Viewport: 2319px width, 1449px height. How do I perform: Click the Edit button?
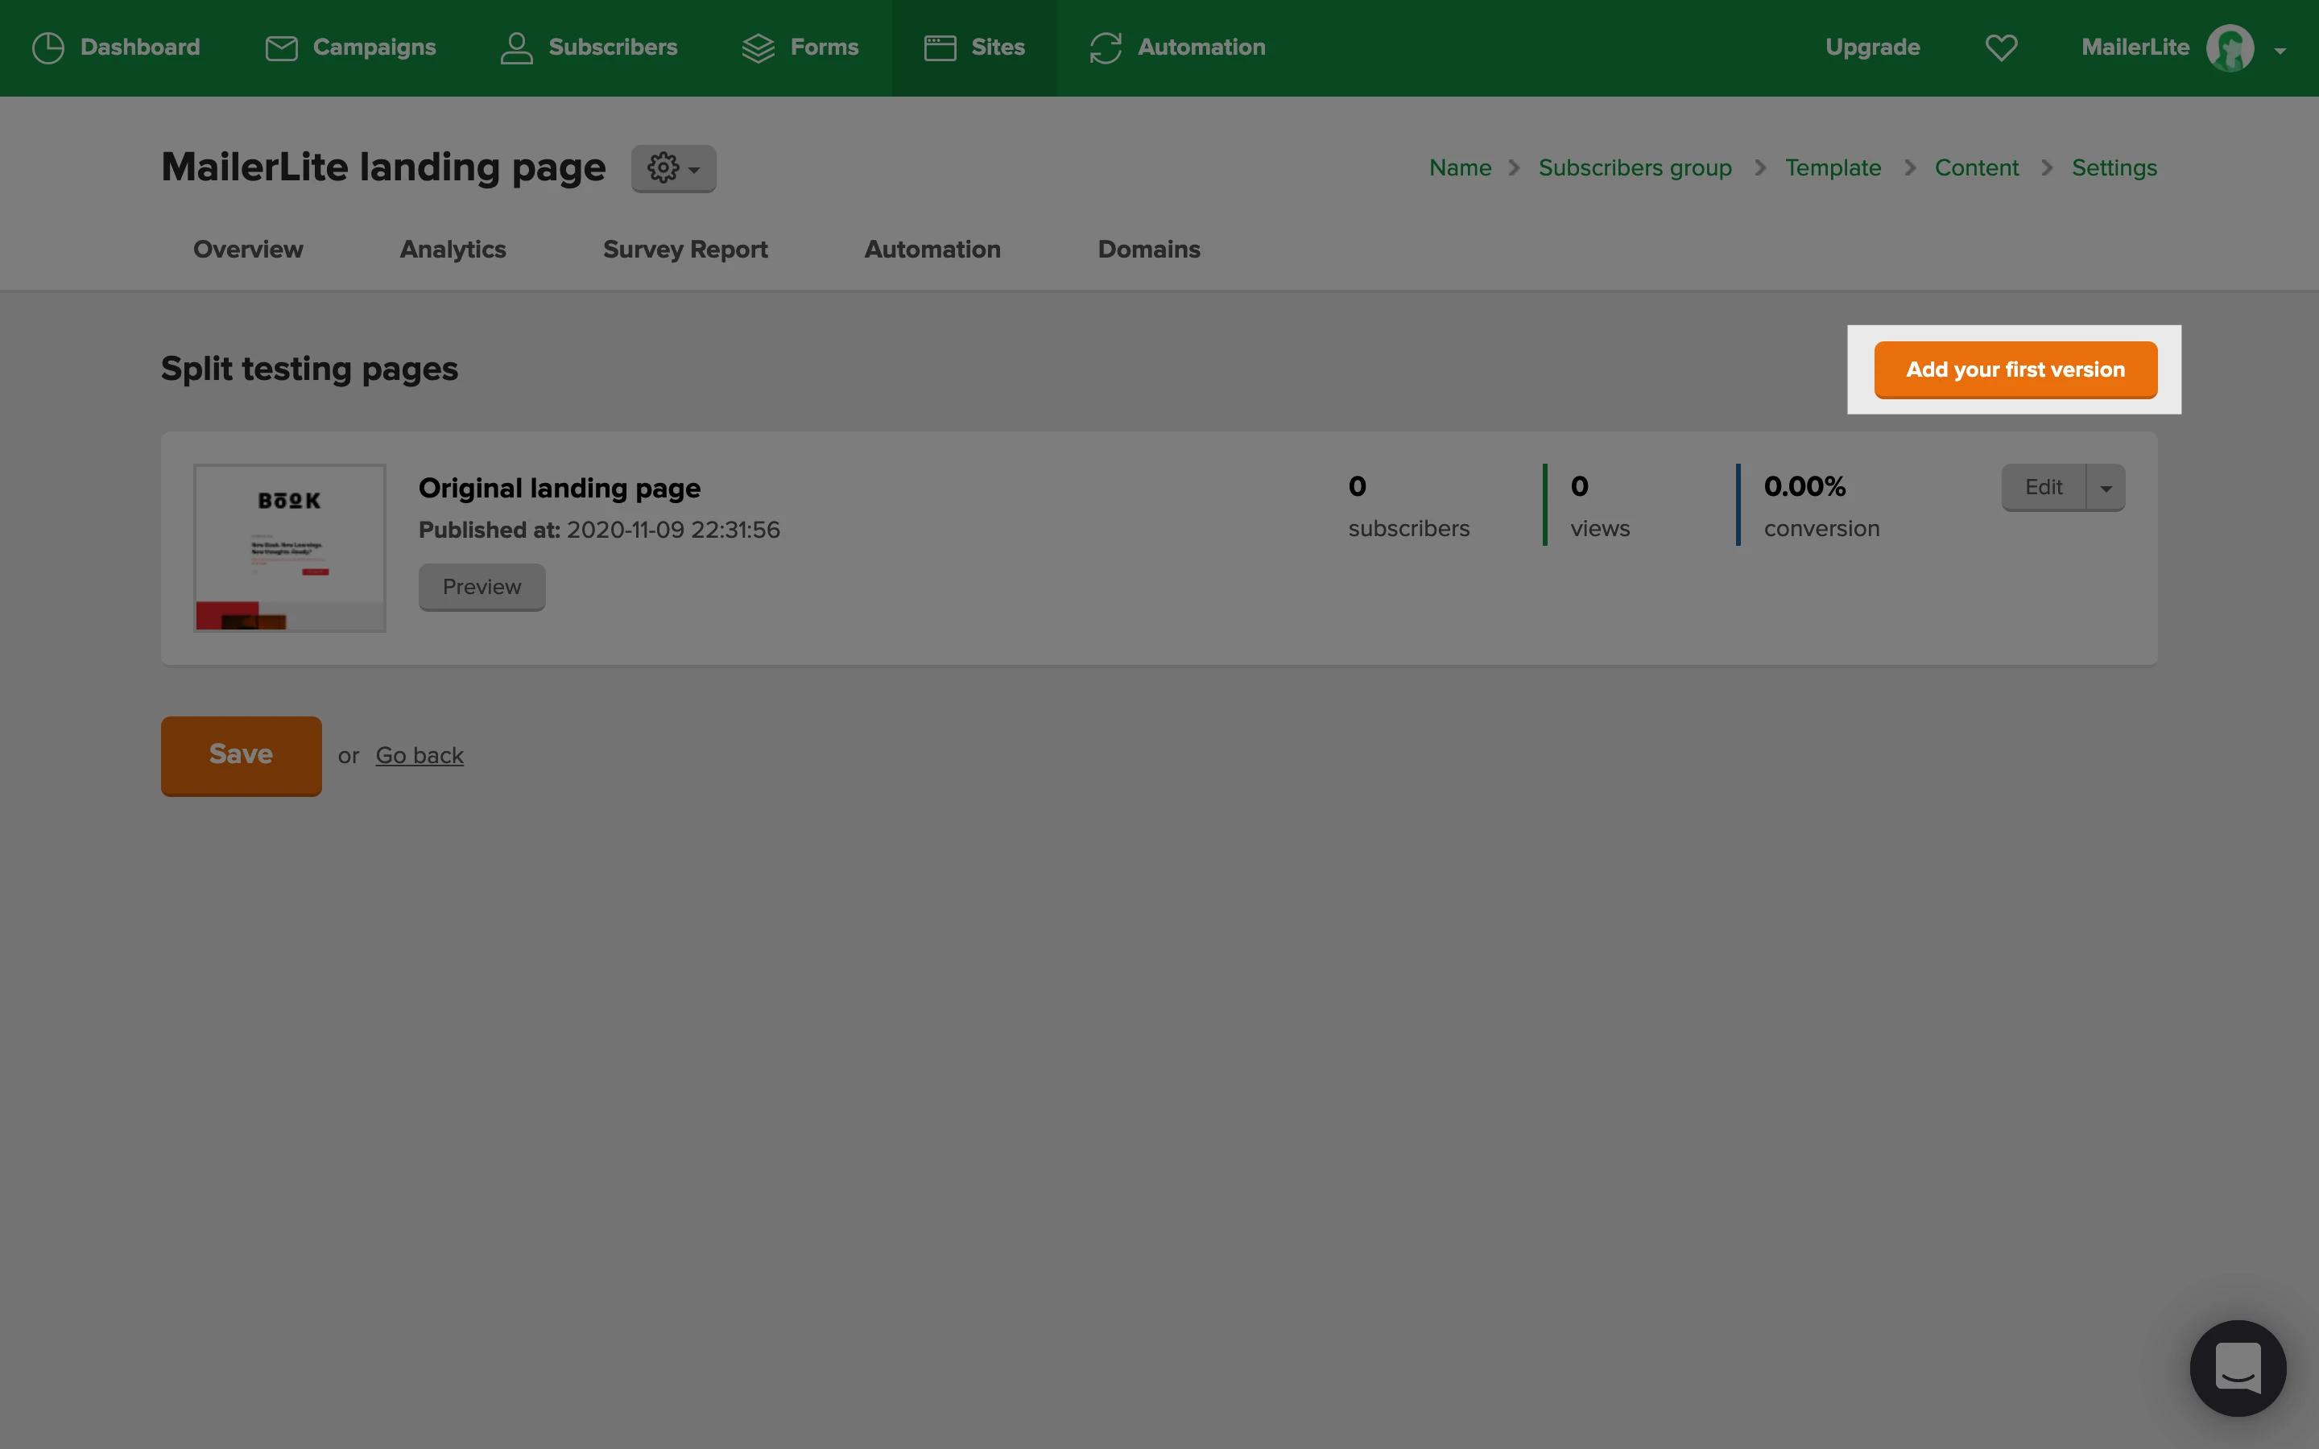click(x=2043, y=487)
